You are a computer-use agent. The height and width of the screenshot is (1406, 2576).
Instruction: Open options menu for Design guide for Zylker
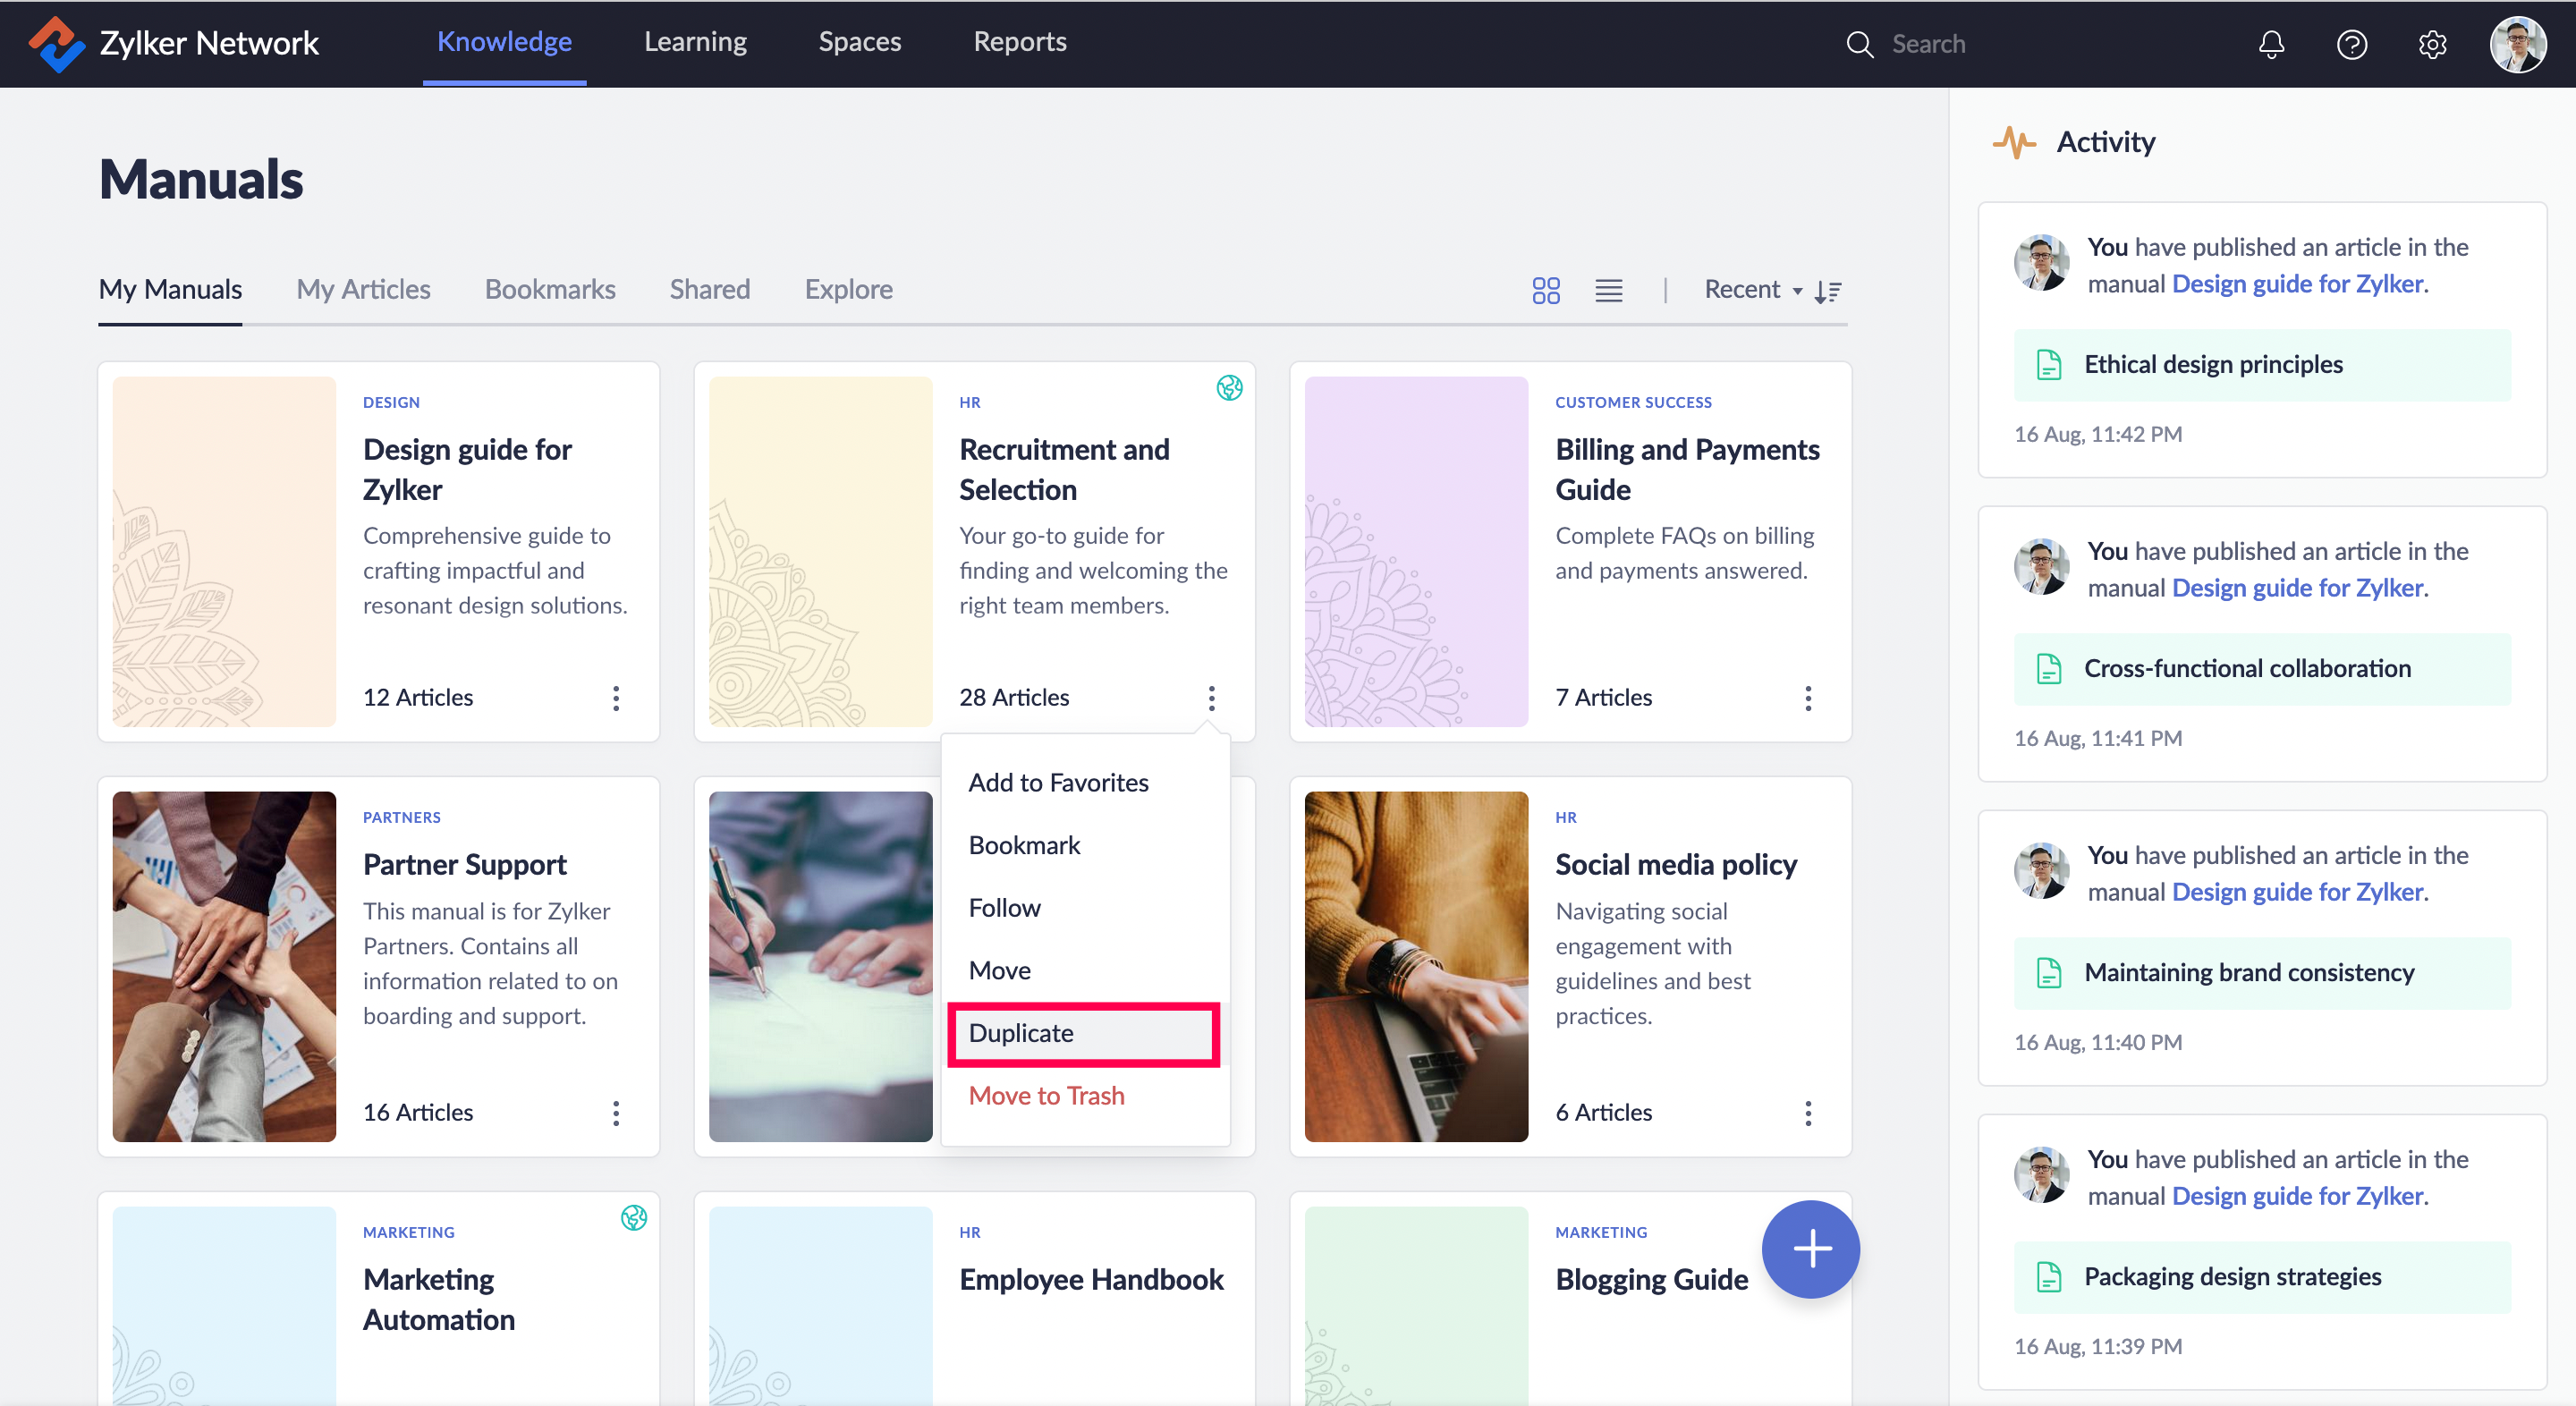(x=616, y=698)
